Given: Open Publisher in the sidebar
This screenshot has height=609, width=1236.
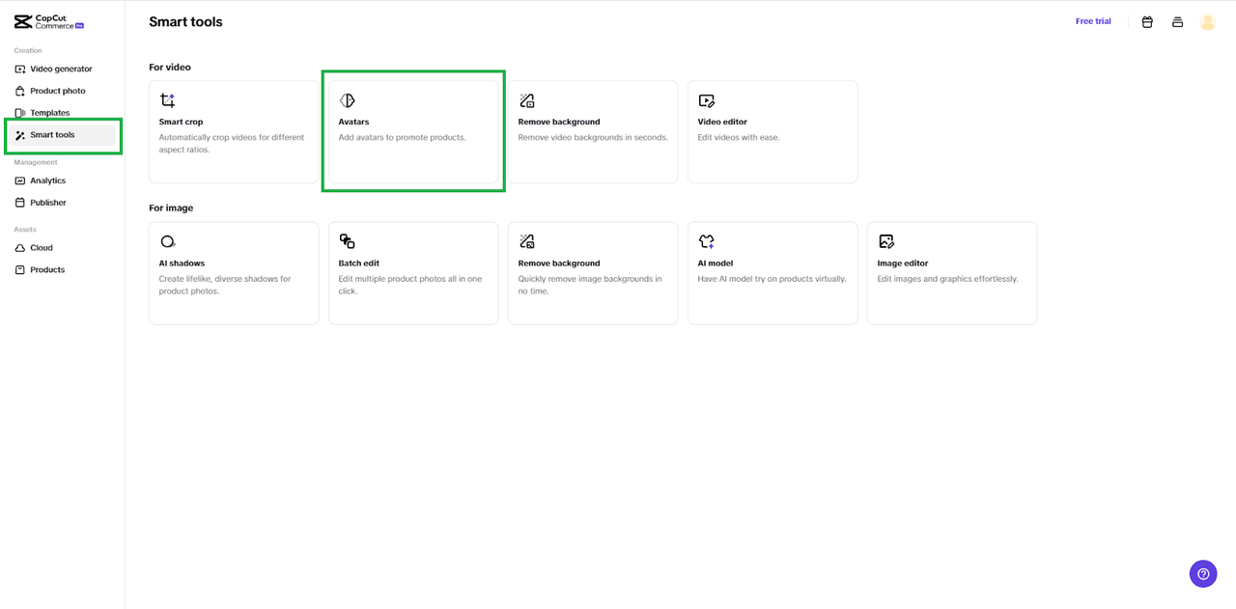Looking at the screenshot, I should coord(47,203).
